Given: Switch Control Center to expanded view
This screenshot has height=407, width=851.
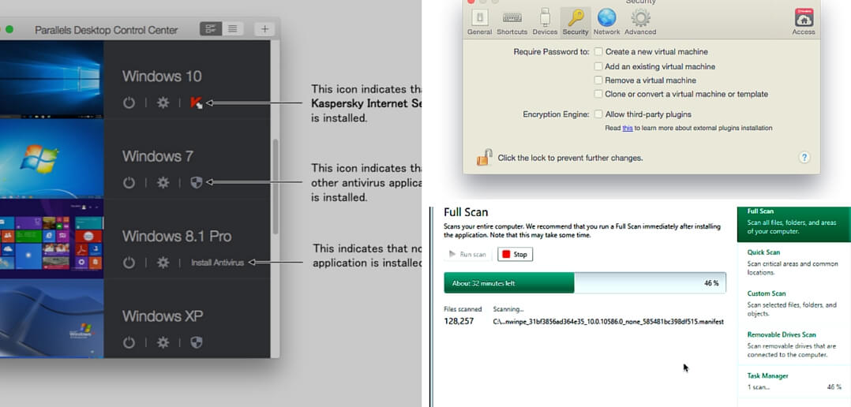Looking at the screenshot, I should [x=211, y=29].
